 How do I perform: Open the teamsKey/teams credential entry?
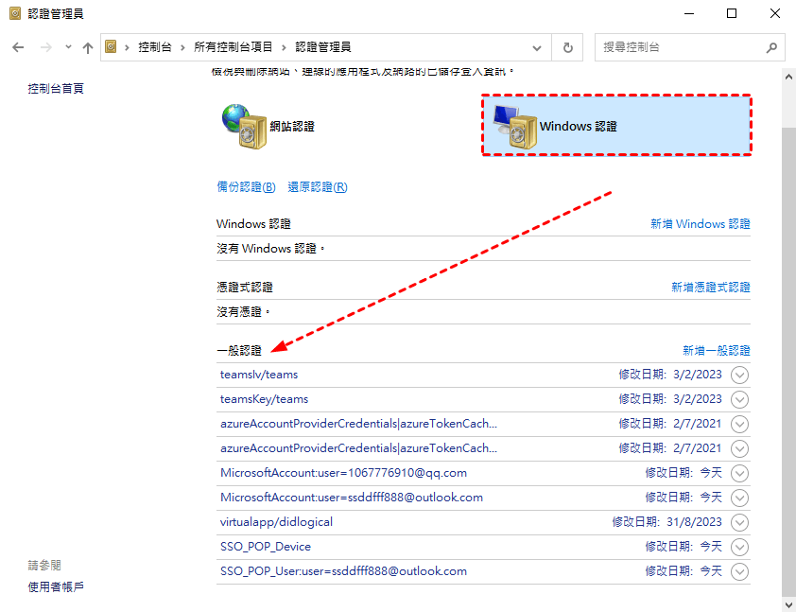pos(264,399)
